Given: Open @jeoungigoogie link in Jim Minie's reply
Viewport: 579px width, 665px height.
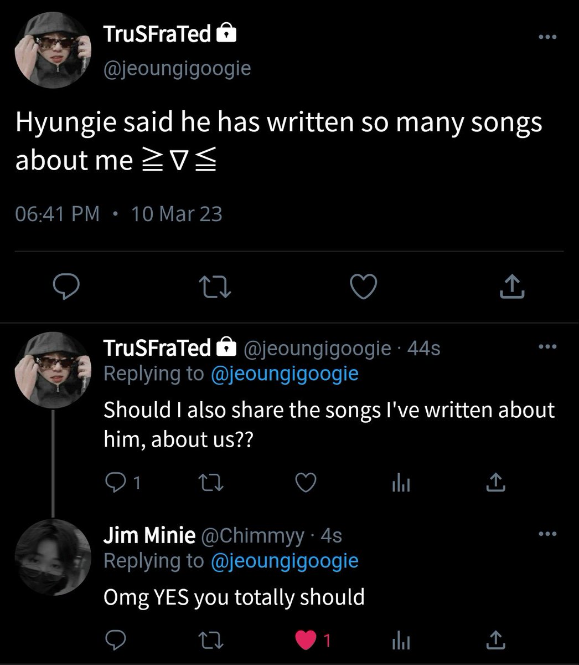Looking at the screenshot, I should pos(285,561).
